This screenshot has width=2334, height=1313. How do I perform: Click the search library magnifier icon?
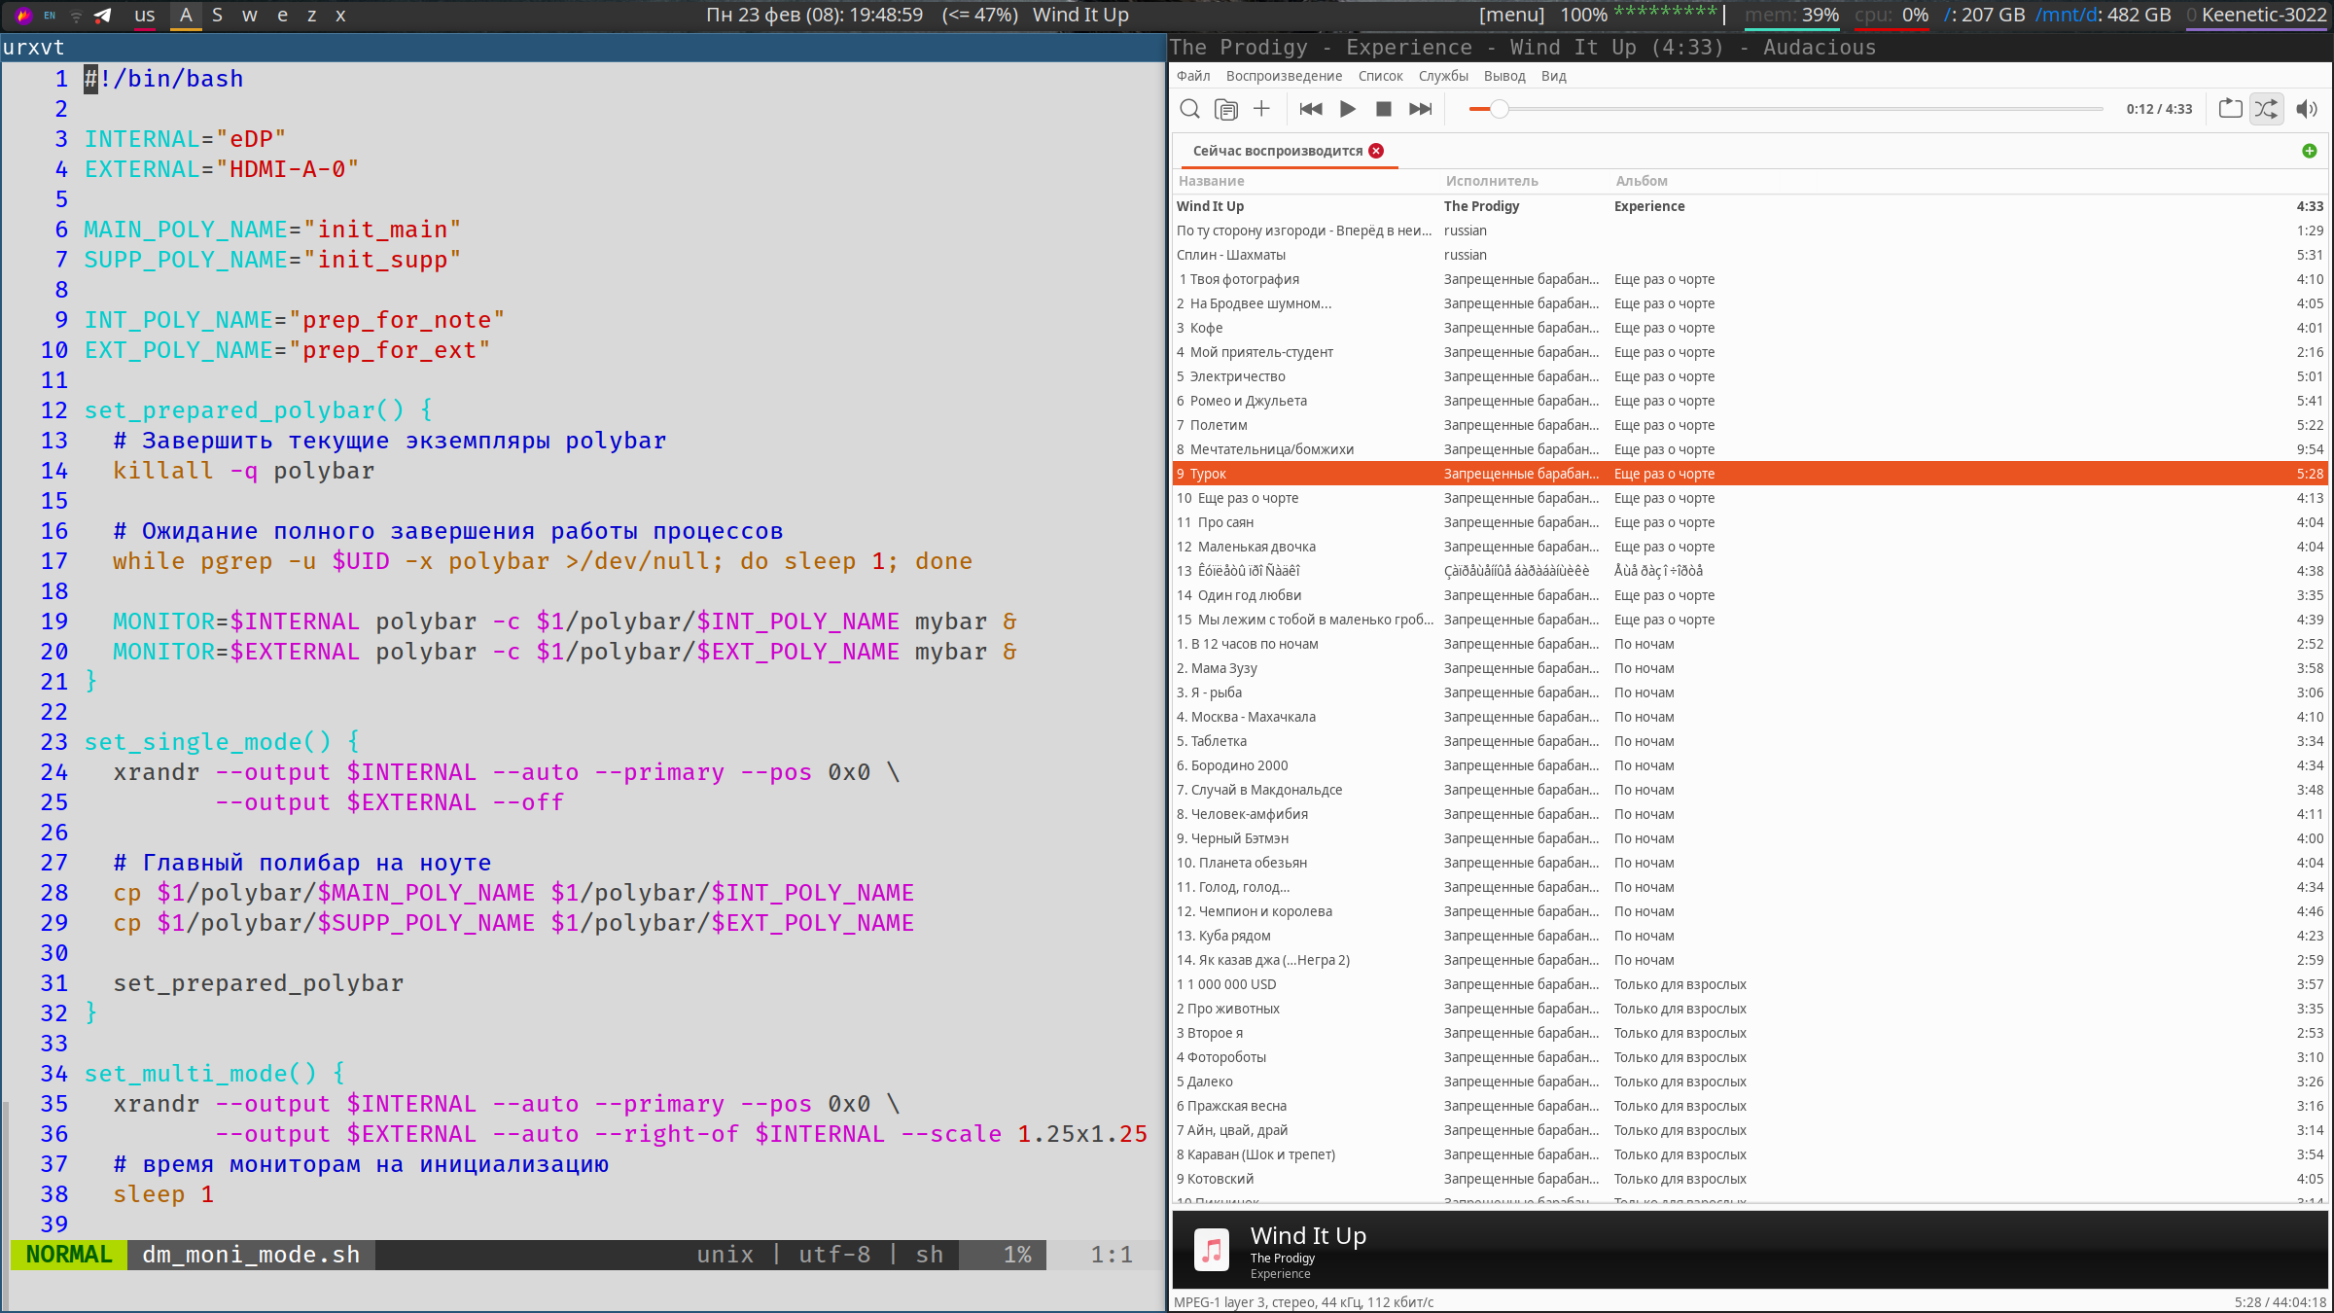click(x=1189, y=109)
